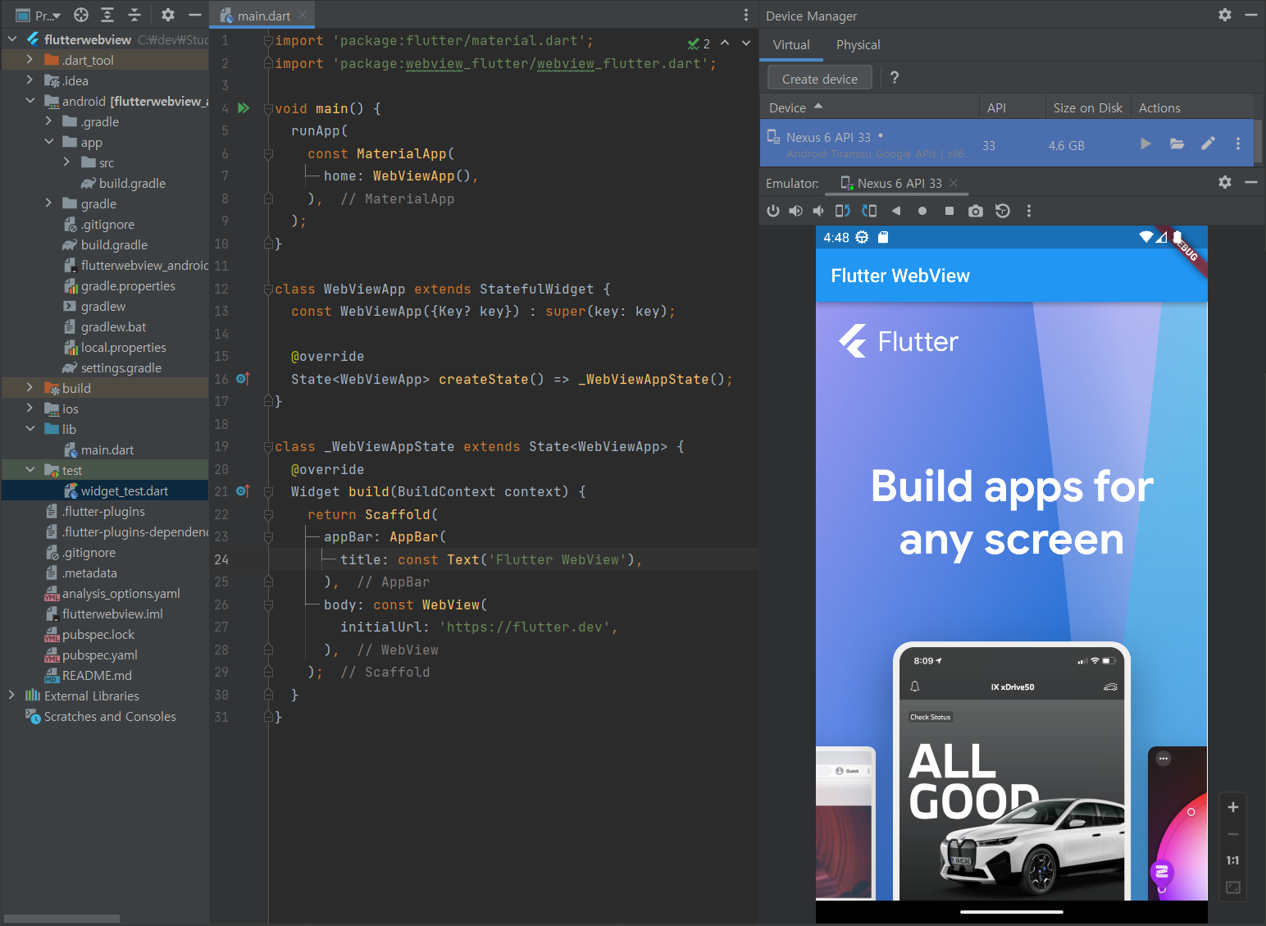Open Nexus 6 device folder icon
This screenshot has height=926, width=1266.
tap(1177, 144)
